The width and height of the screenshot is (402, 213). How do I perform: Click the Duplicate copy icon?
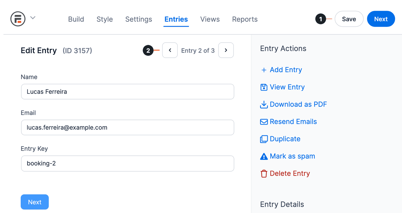click(264, 139)
